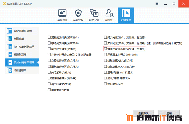This screenshot has width=189, height=124.
Task: Enable 重启资源管理器 checkbox
Action: coord(49,90)
